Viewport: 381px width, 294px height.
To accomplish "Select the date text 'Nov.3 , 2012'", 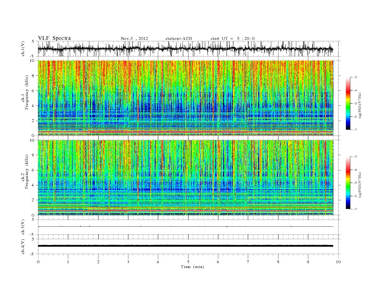I will (134, 38).
